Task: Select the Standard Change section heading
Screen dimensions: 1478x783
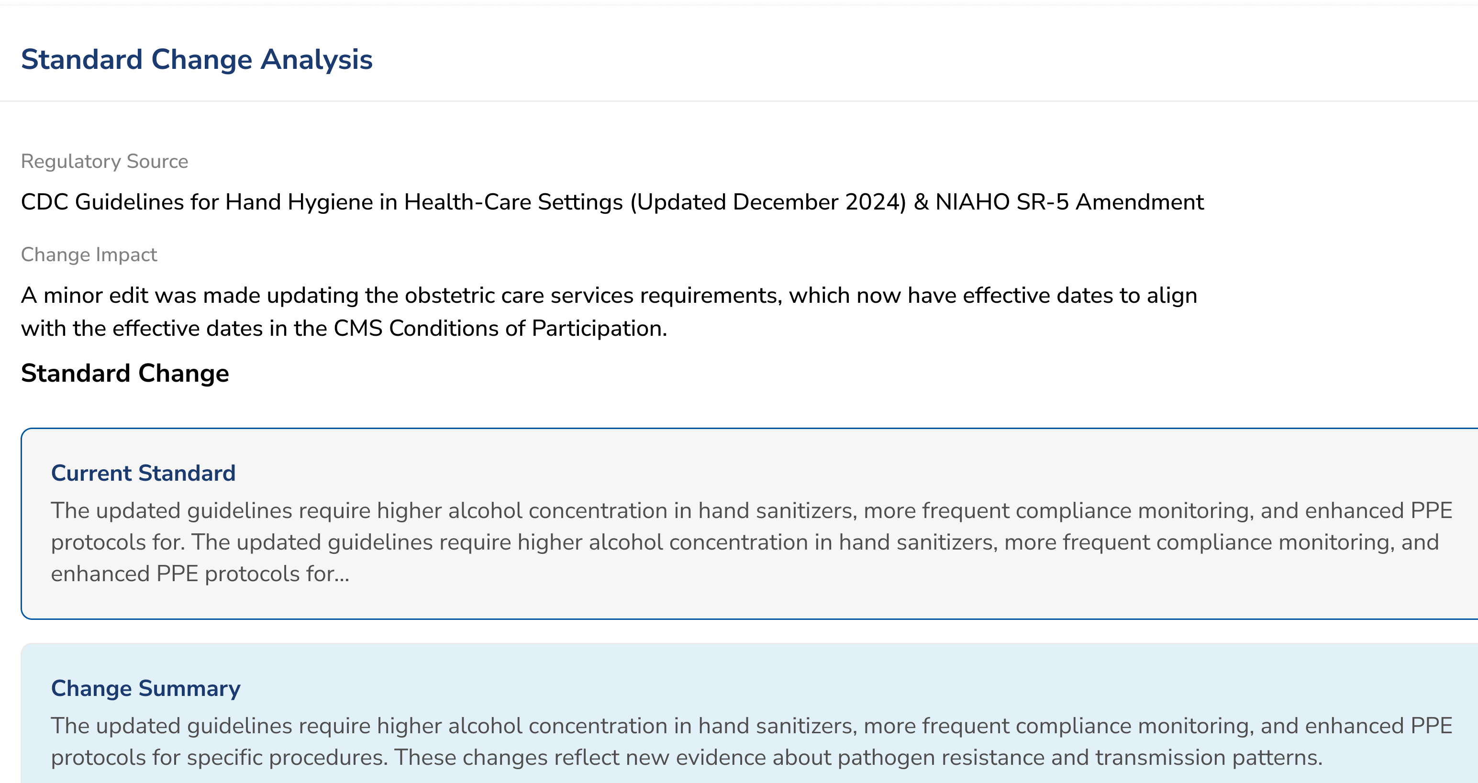Action: tap(125, 373)
